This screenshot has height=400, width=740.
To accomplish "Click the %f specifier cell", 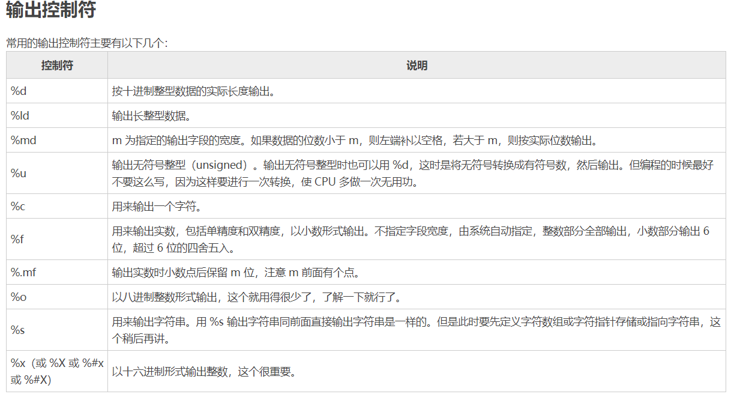I will pos(14,239).
